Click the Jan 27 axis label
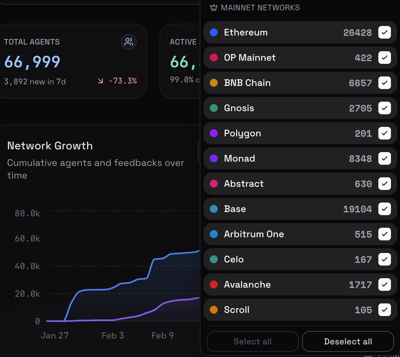This screenshot has width=400, height=357. [55, 336]
